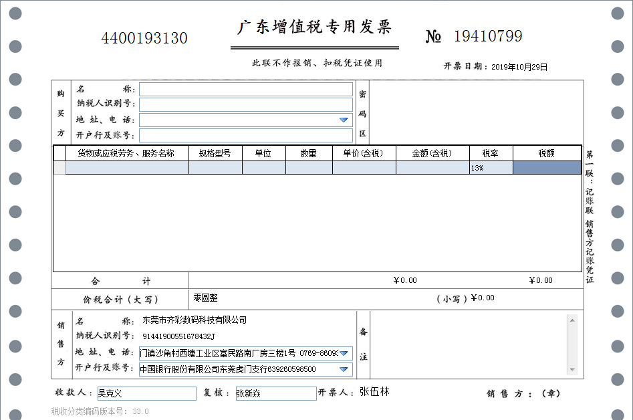Select the unit price with tax (单价含税) cell

364,168
